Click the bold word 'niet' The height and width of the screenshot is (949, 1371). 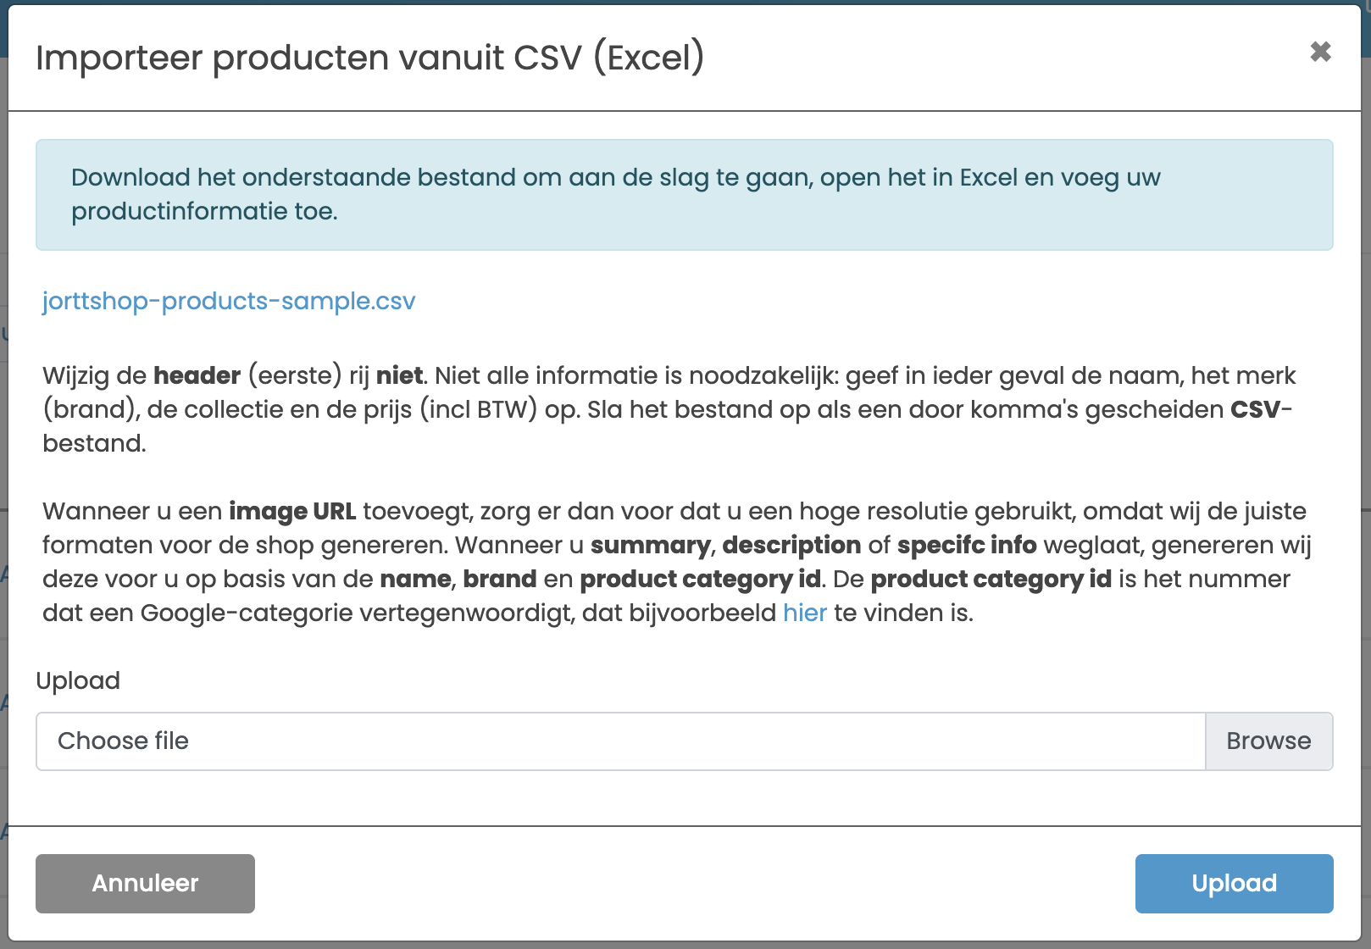point(399,375)
